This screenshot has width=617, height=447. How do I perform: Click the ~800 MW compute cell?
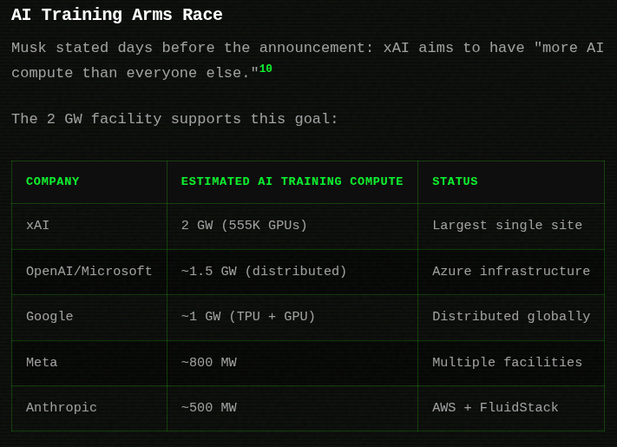(x=209, y=363)
